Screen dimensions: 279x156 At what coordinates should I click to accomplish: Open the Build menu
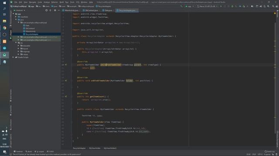pyautogui.click(x=61, y=2)
